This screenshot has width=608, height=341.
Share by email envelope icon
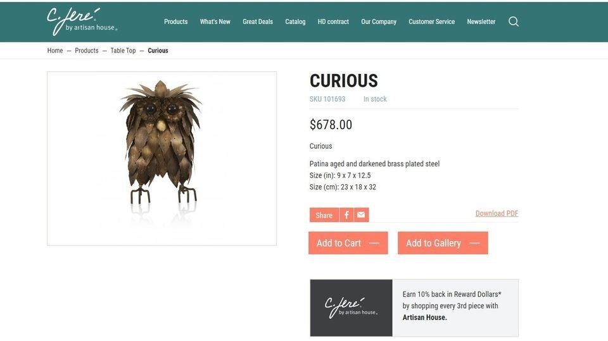pos(361,215)
